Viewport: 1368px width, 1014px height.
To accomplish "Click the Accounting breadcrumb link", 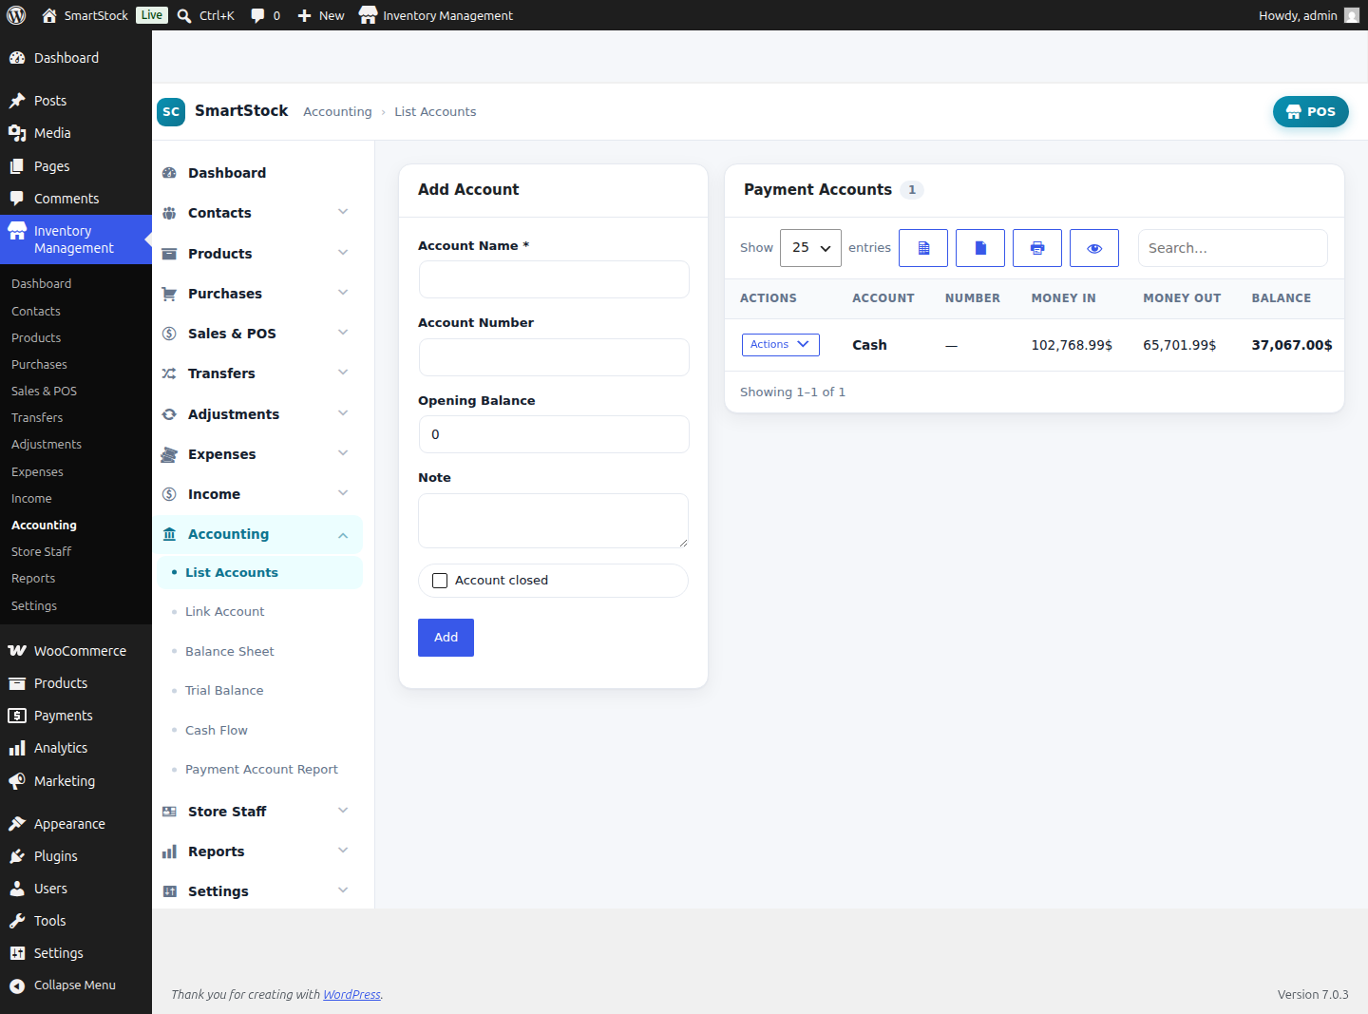I will [x=337, y=112].
